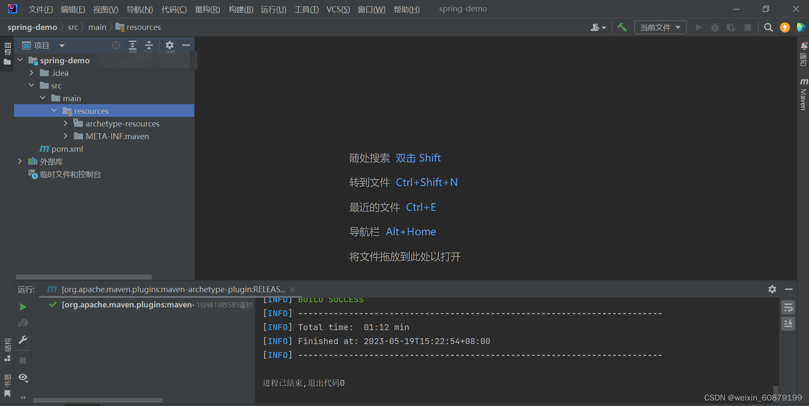Rerun the Maven task with green play icon
The width and height of the screenshot is (809, 406).
(x=23, y=307)
